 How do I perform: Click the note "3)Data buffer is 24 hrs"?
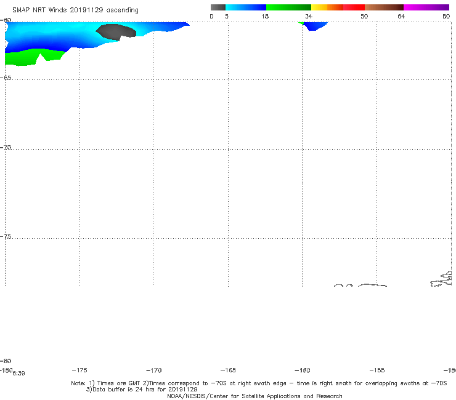point(142,390)
